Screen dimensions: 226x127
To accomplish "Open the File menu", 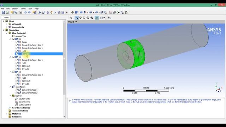I will tap(2, 8).
